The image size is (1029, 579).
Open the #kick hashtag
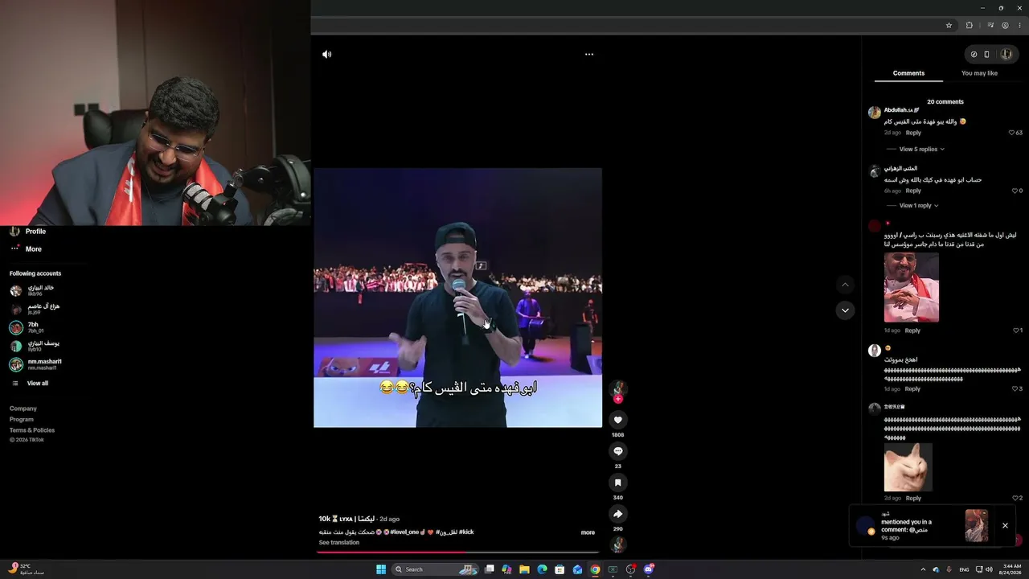coord(466,532)
